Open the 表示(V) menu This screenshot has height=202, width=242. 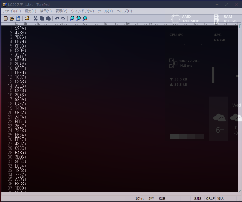pos(61,11)
